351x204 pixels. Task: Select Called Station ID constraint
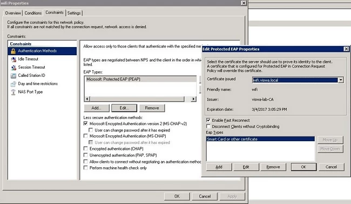pos(31,75)
